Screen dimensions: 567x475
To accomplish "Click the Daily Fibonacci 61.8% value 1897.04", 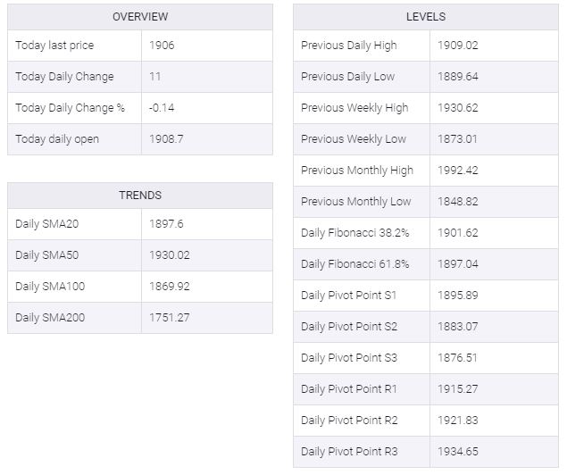I will pyautogui.click(x=458, y=264).
